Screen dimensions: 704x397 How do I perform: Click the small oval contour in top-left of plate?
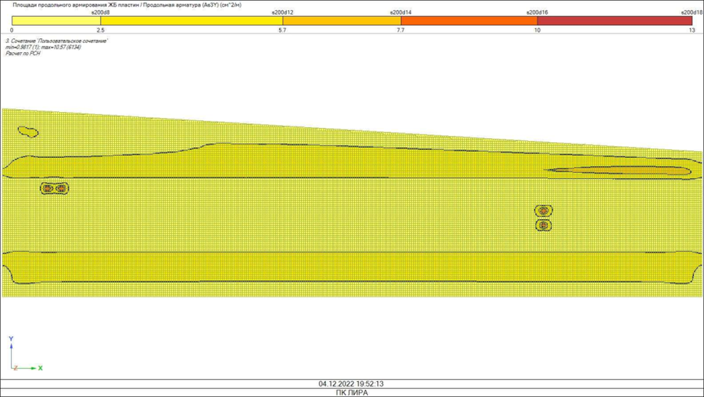(28, 132)
